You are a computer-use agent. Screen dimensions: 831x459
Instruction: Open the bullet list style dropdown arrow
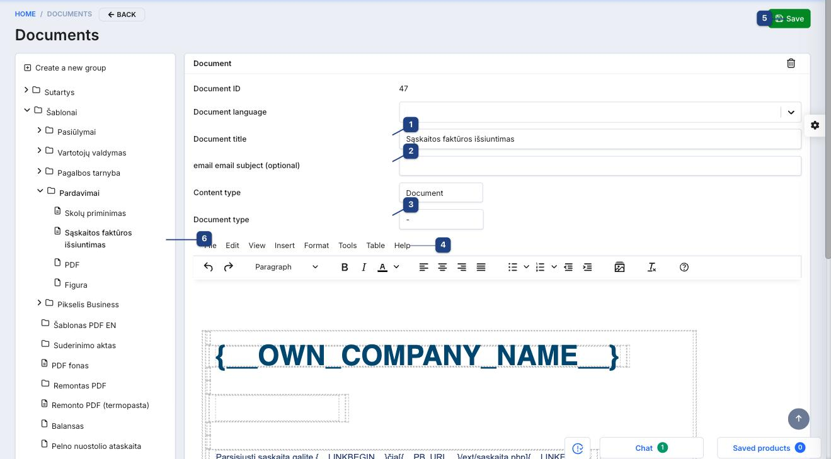pos(527,267)
